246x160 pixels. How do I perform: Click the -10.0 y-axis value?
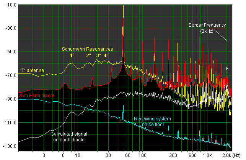pyautogui.click(x=11, y=5)
